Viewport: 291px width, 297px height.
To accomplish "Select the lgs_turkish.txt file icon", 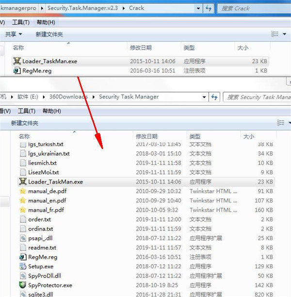I will tap(23, 144).
